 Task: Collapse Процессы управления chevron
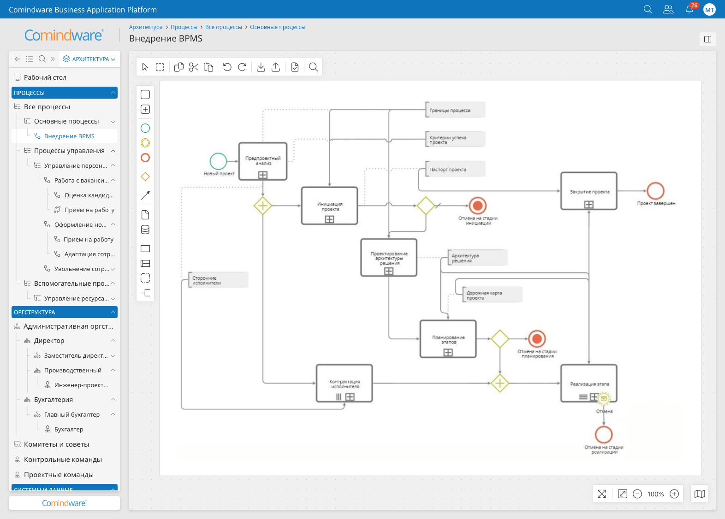coord(113,151)
